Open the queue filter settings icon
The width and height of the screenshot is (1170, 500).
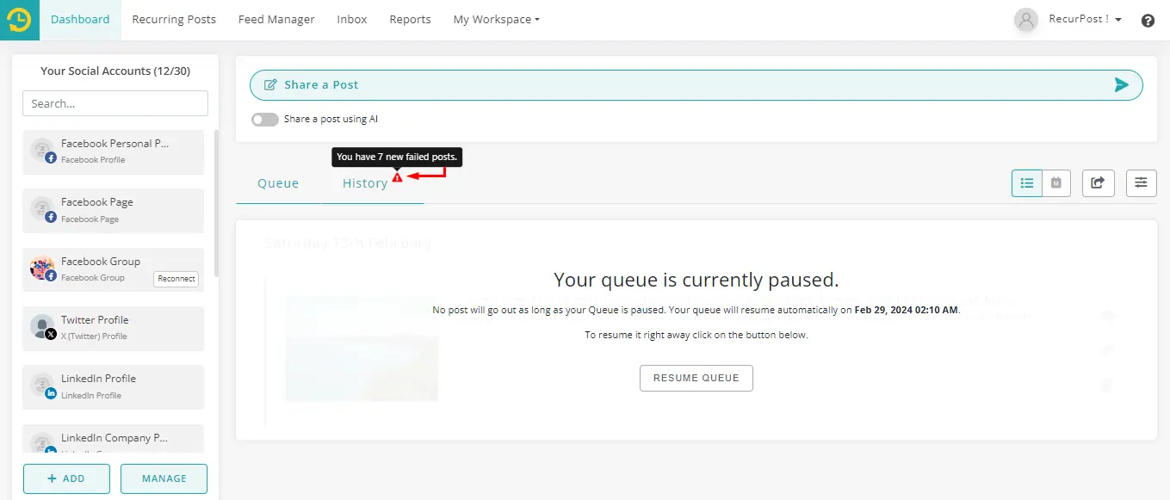(x=1141, y=182)
